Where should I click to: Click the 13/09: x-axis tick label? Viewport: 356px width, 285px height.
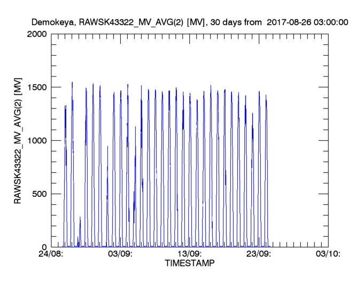[189, 255]
